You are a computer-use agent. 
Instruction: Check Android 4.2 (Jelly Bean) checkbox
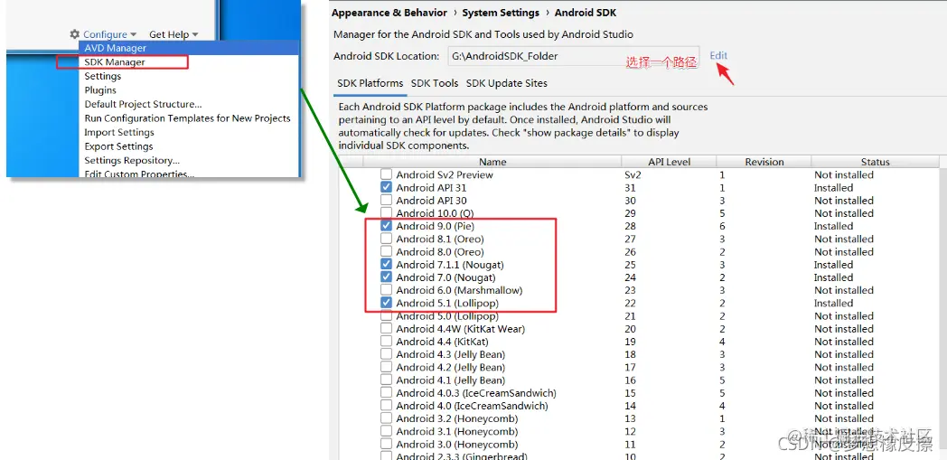387,367
